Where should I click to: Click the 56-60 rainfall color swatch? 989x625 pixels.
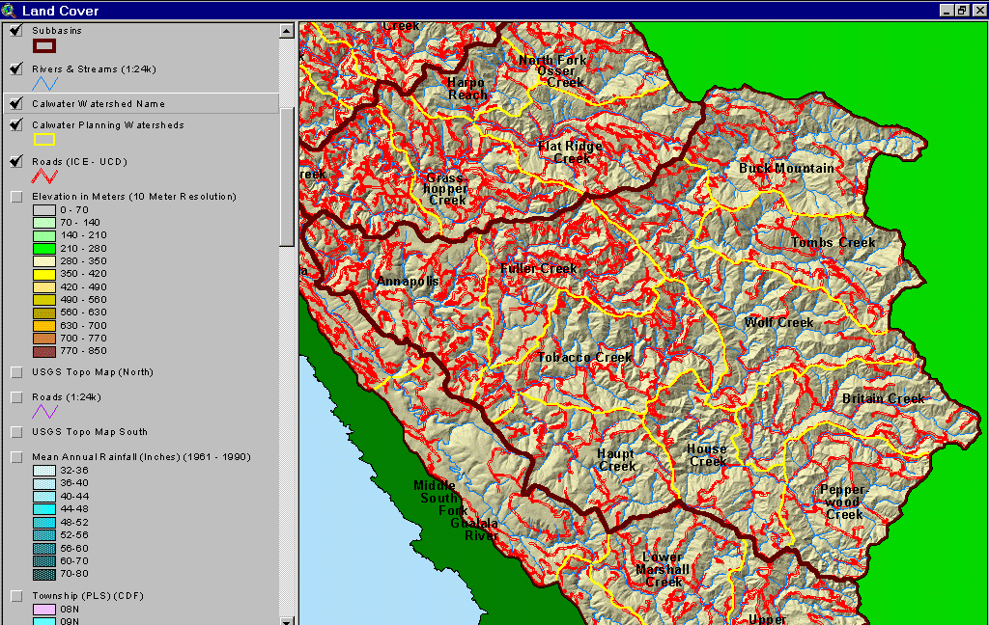coord(44,548)
